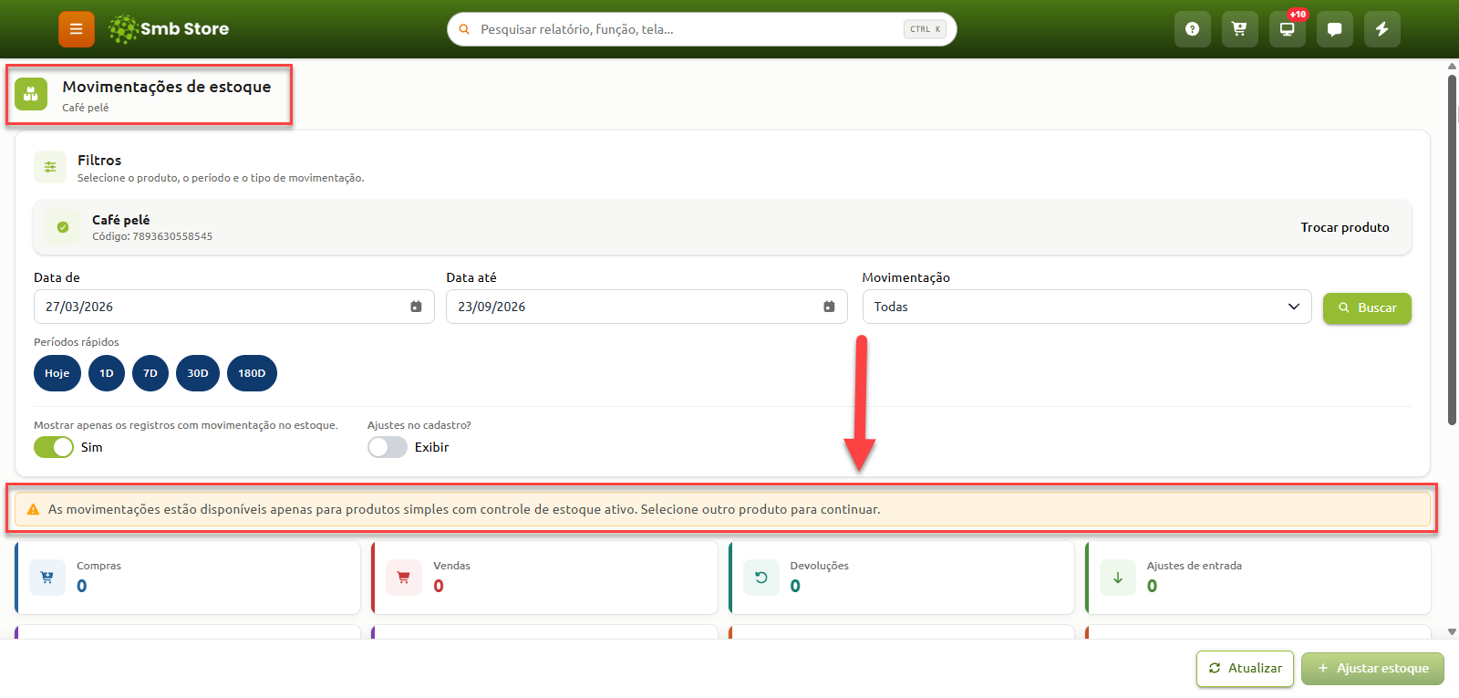Click the lightning bolt quick actions icon
This screenshot has height=698, width=1459.
(x=1381, y=29)
